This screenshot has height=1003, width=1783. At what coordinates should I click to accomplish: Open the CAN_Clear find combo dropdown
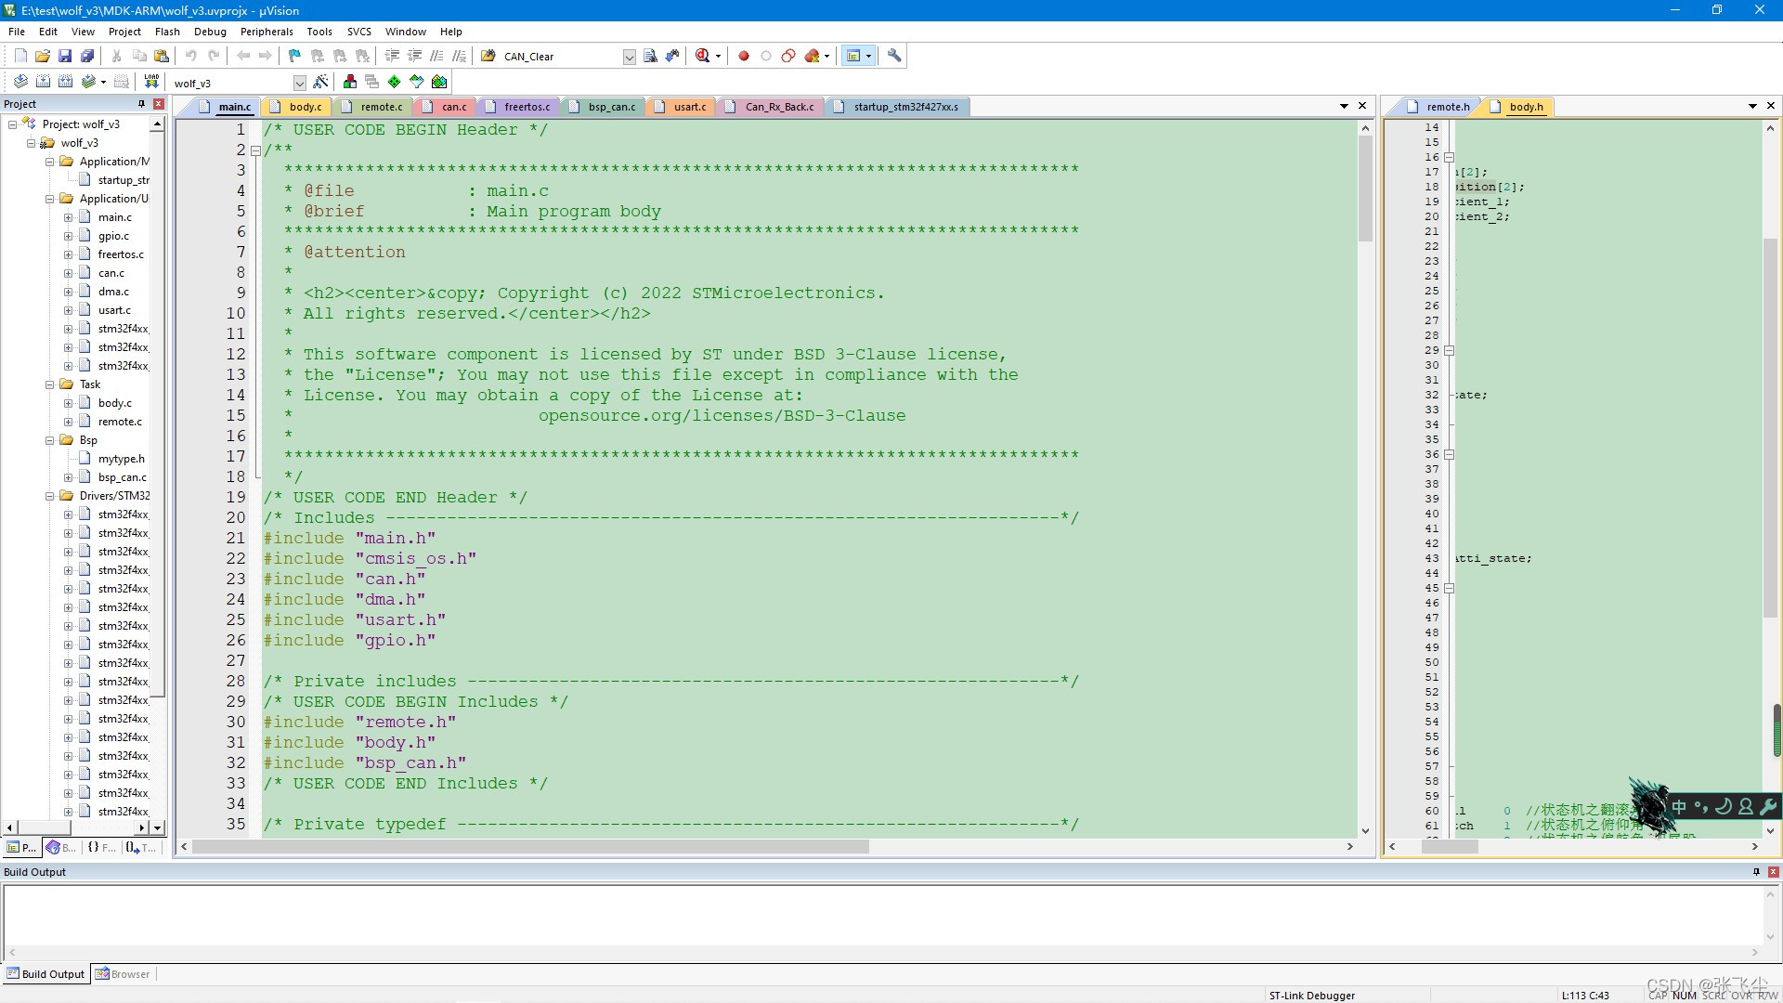pos(629,57)
